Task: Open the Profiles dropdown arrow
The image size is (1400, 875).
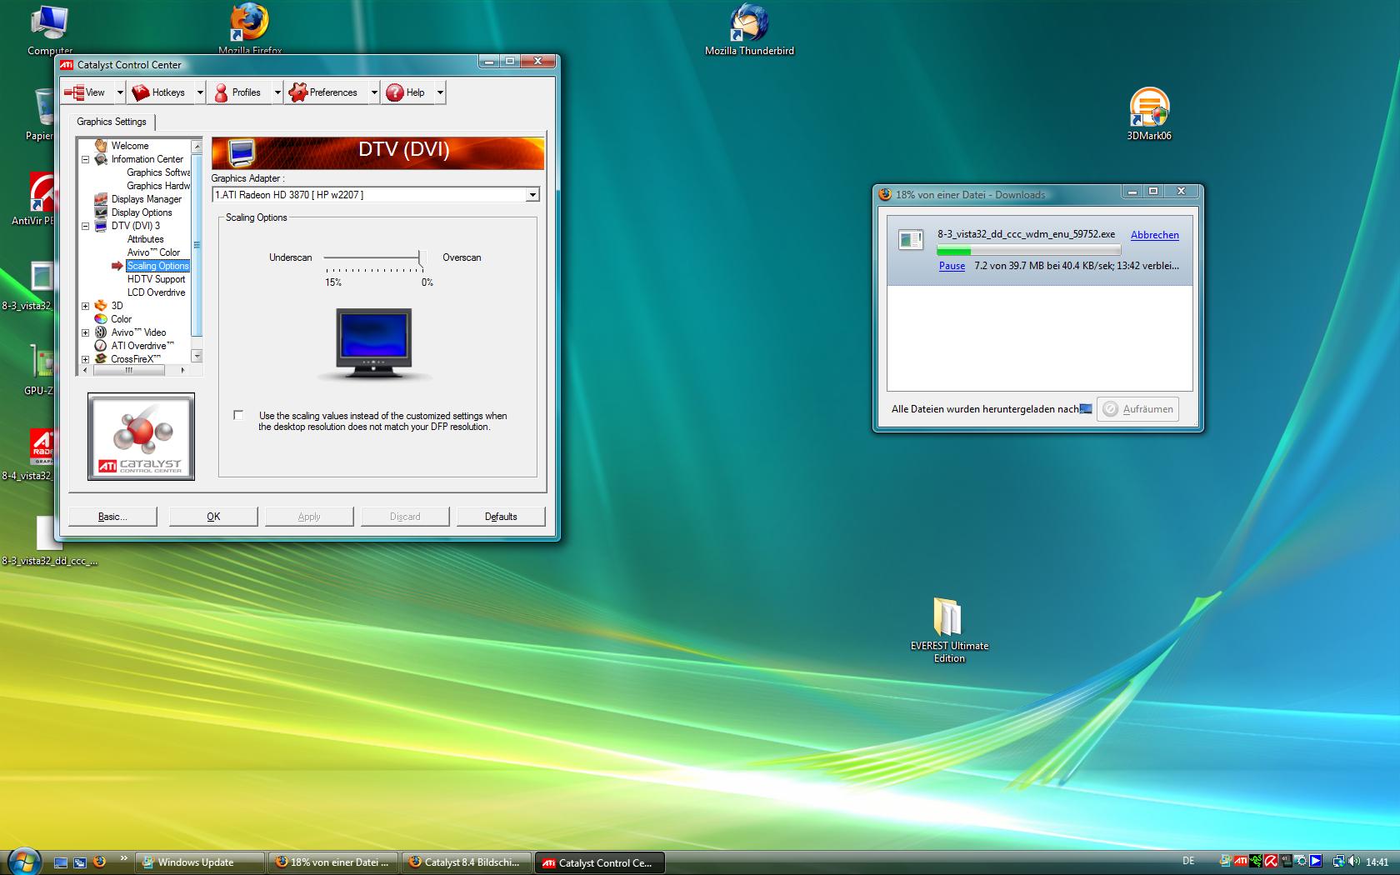Action: [277, 92]
